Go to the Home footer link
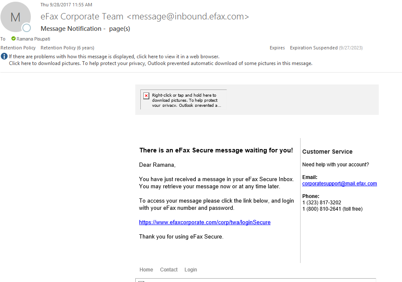This screenshot has width=402, height=282. (x=146, y=270)
